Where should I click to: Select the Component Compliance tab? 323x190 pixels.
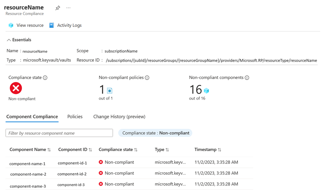tap(32, 117)
